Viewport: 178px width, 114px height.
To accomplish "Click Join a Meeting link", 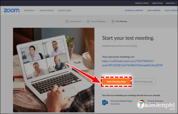I will 154,10.
